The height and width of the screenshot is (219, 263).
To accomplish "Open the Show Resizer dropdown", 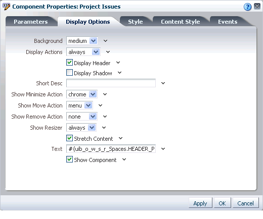I will point(81,128).
